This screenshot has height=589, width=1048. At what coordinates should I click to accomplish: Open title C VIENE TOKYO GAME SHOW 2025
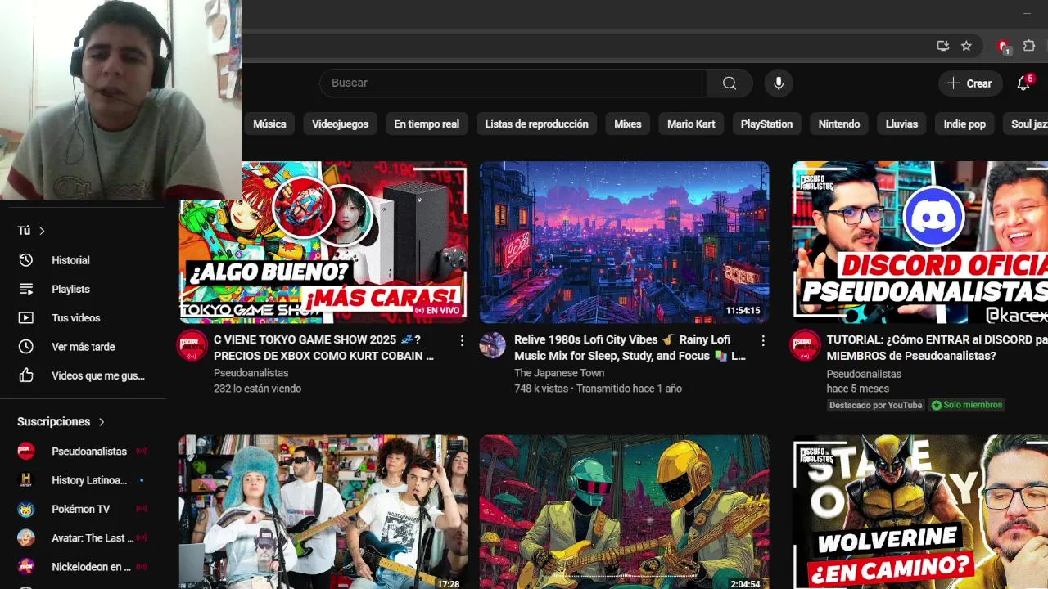(323, 348)
